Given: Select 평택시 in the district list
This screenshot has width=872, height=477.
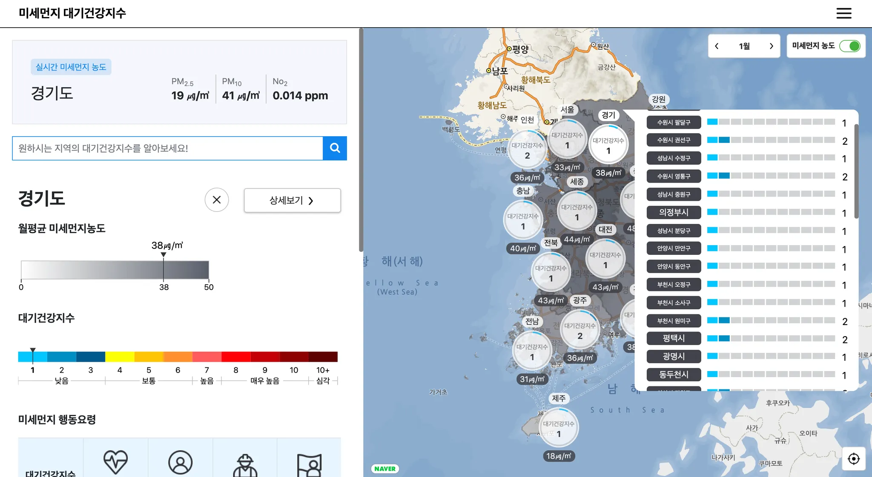Looking at the screenshot, I should (674, 338).
